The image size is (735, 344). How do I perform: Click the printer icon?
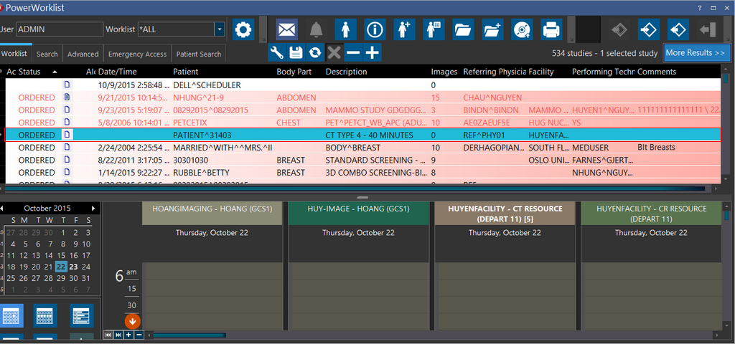[x=551, y=30]
